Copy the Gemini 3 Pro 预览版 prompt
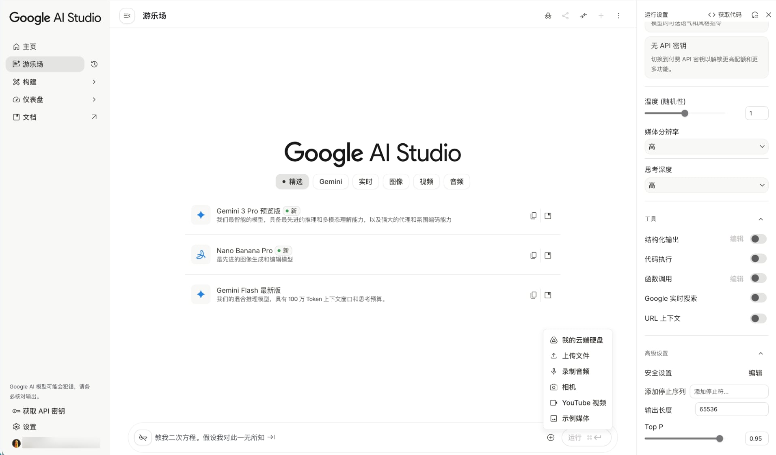 [533, 216]
